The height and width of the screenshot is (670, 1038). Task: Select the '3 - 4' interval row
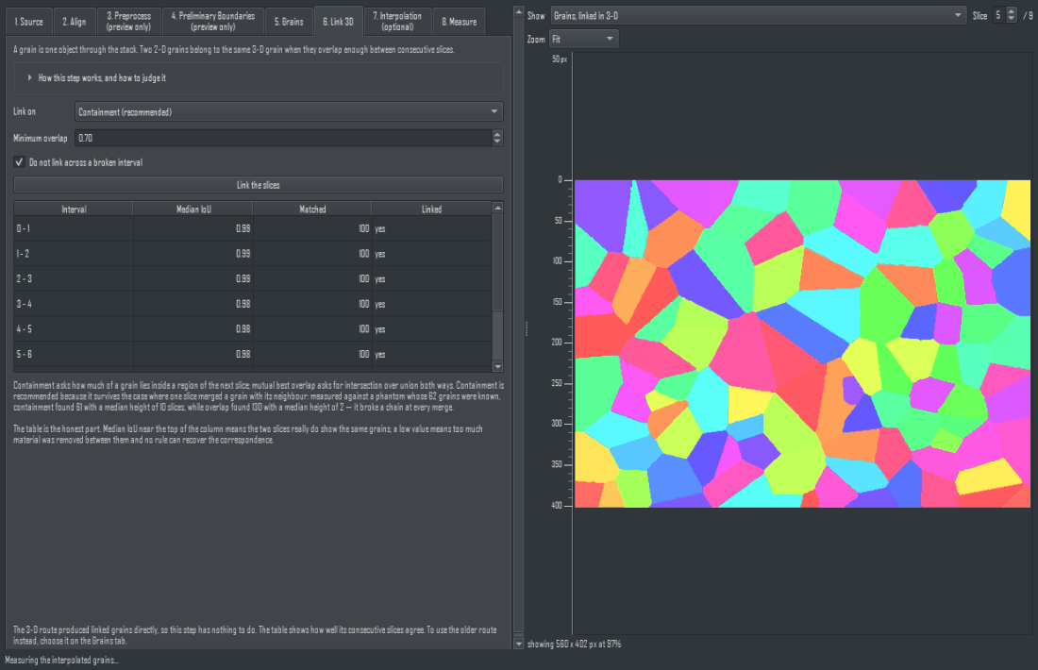point(252,304)
